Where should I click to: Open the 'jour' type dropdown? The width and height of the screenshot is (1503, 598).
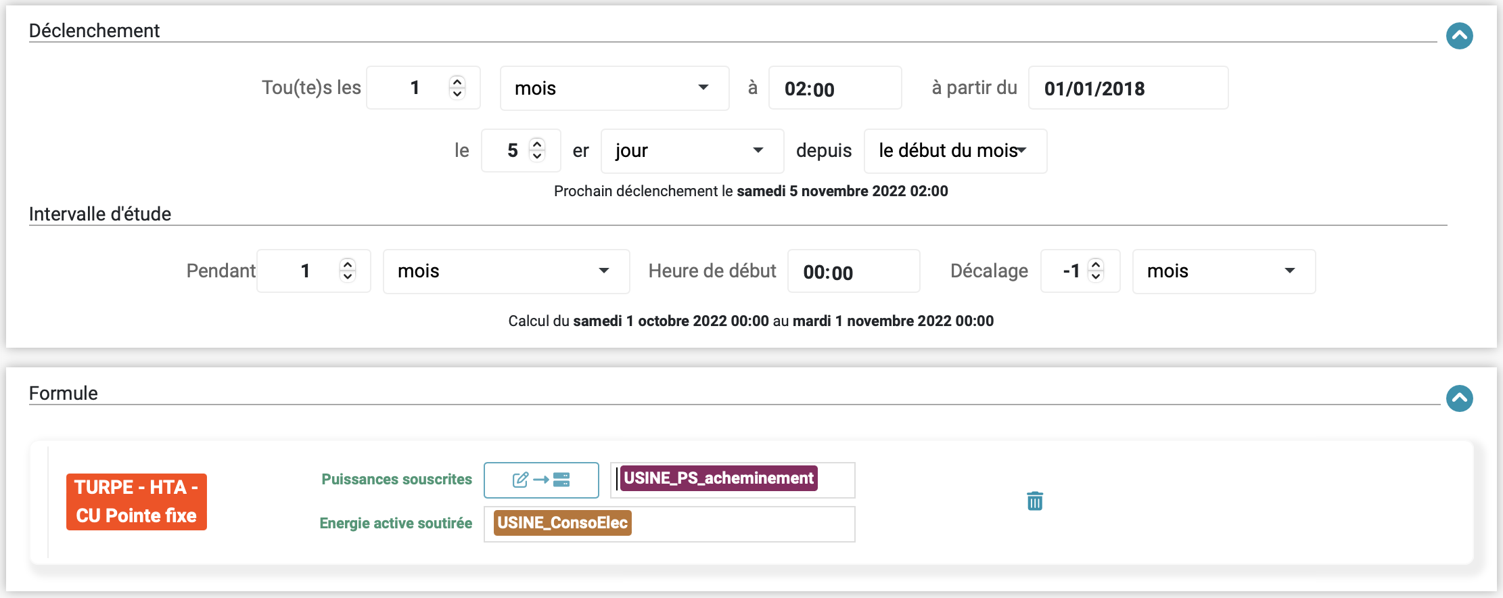[691, 151]
